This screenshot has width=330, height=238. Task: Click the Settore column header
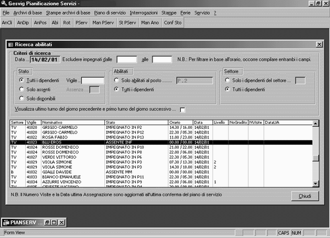click(18, 122)
